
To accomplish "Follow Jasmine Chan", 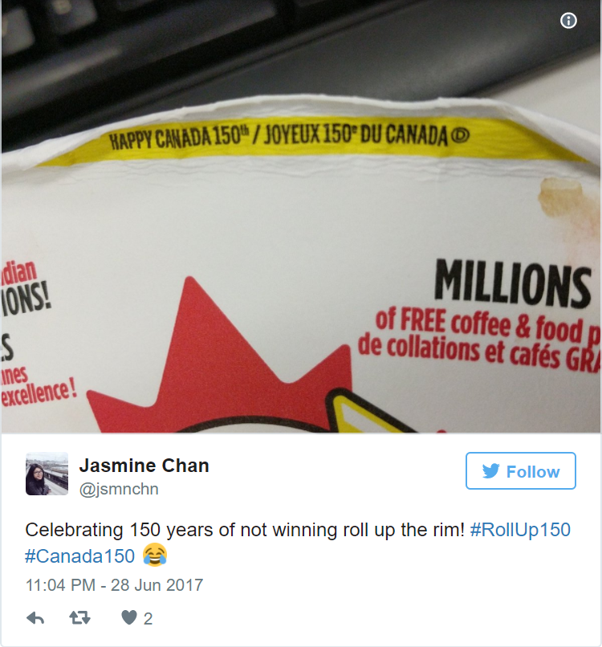I will point(520,471).
